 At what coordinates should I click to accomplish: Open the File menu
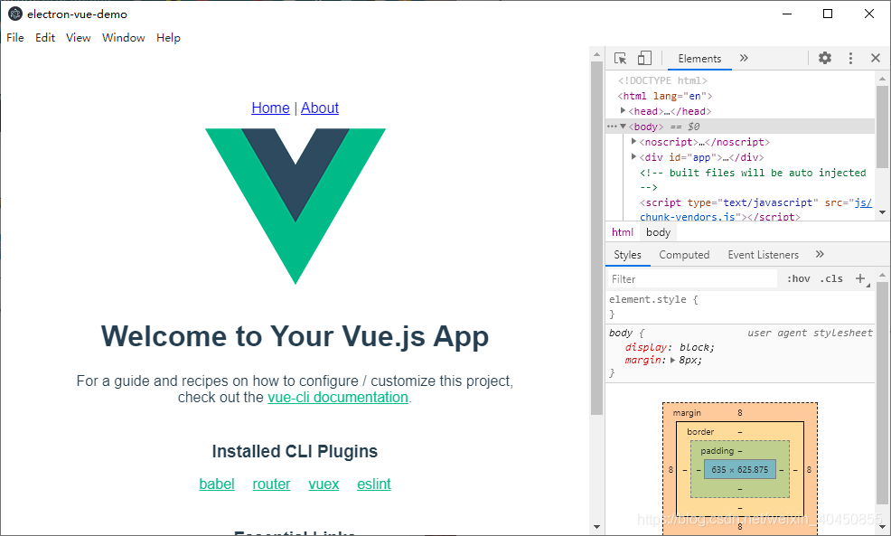coord(15,38)
